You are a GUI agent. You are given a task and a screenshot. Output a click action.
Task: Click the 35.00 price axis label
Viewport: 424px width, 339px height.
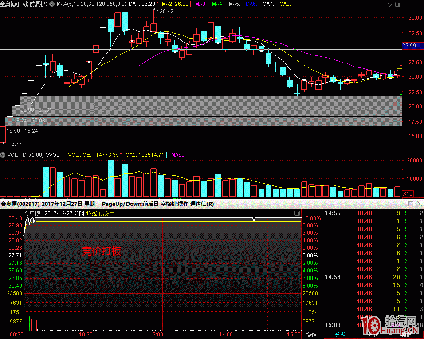pyautogui.click(x=415, y=18)
